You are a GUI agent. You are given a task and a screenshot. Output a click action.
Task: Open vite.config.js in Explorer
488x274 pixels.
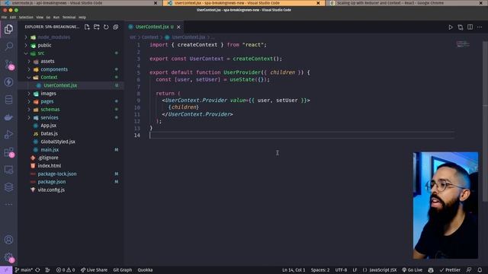coord(51,190)
